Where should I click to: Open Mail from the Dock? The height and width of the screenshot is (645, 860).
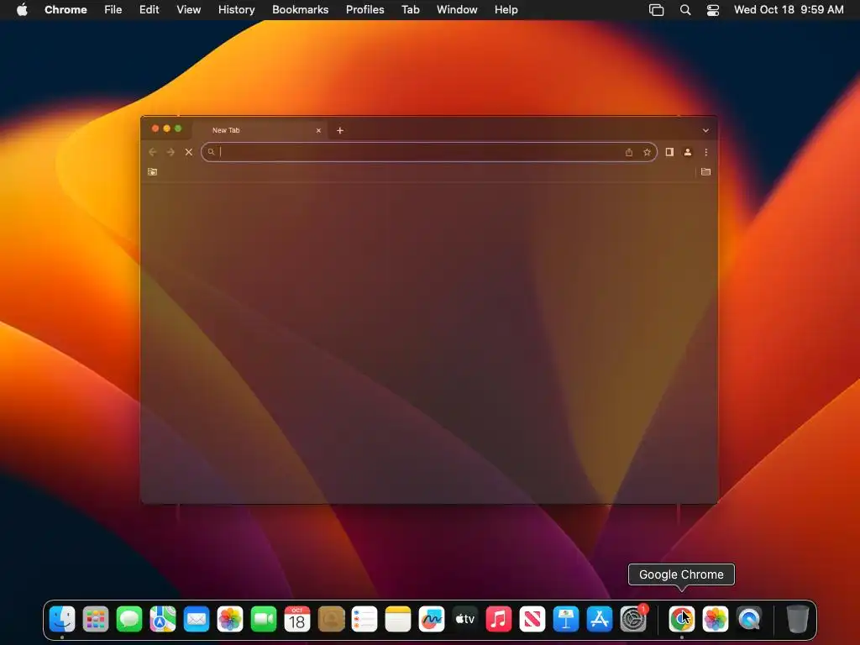click(x=197, y=619)
